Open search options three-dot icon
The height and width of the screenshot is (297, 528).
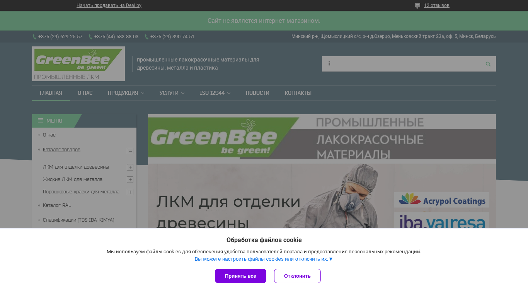(x=329, y=63)
